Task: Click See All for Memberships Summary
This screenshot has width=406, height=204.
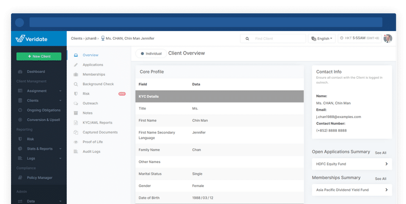Action: (380, 179)
